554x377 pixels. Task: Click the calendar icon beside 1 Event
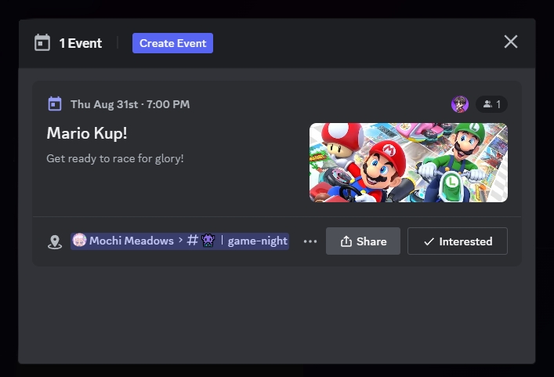point(42,42)
